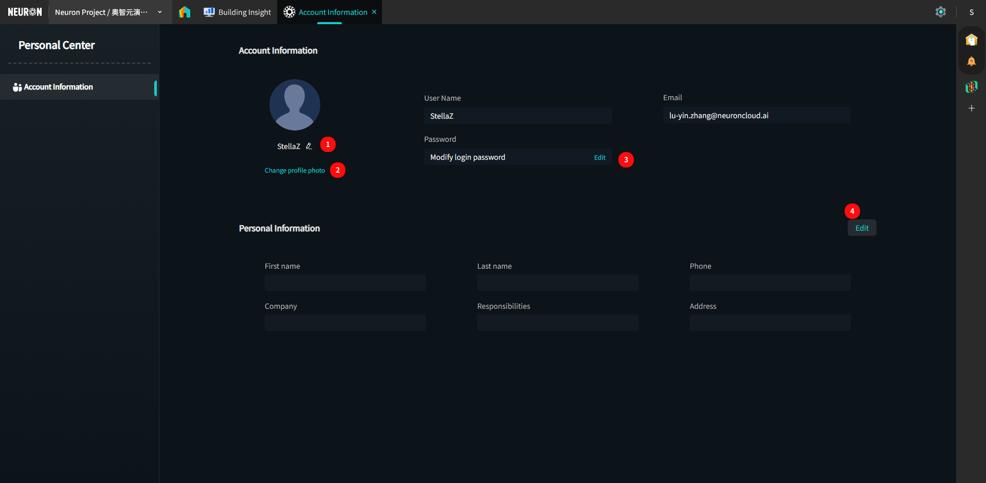Viewport: 986px width, 483px height.
Task: Click the Company field
Action: point(345,323)
